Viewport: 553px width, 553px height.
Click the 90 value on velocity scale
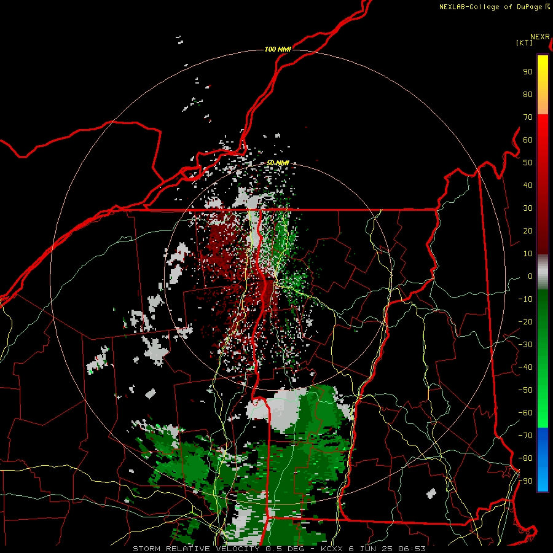pos(528,72)
